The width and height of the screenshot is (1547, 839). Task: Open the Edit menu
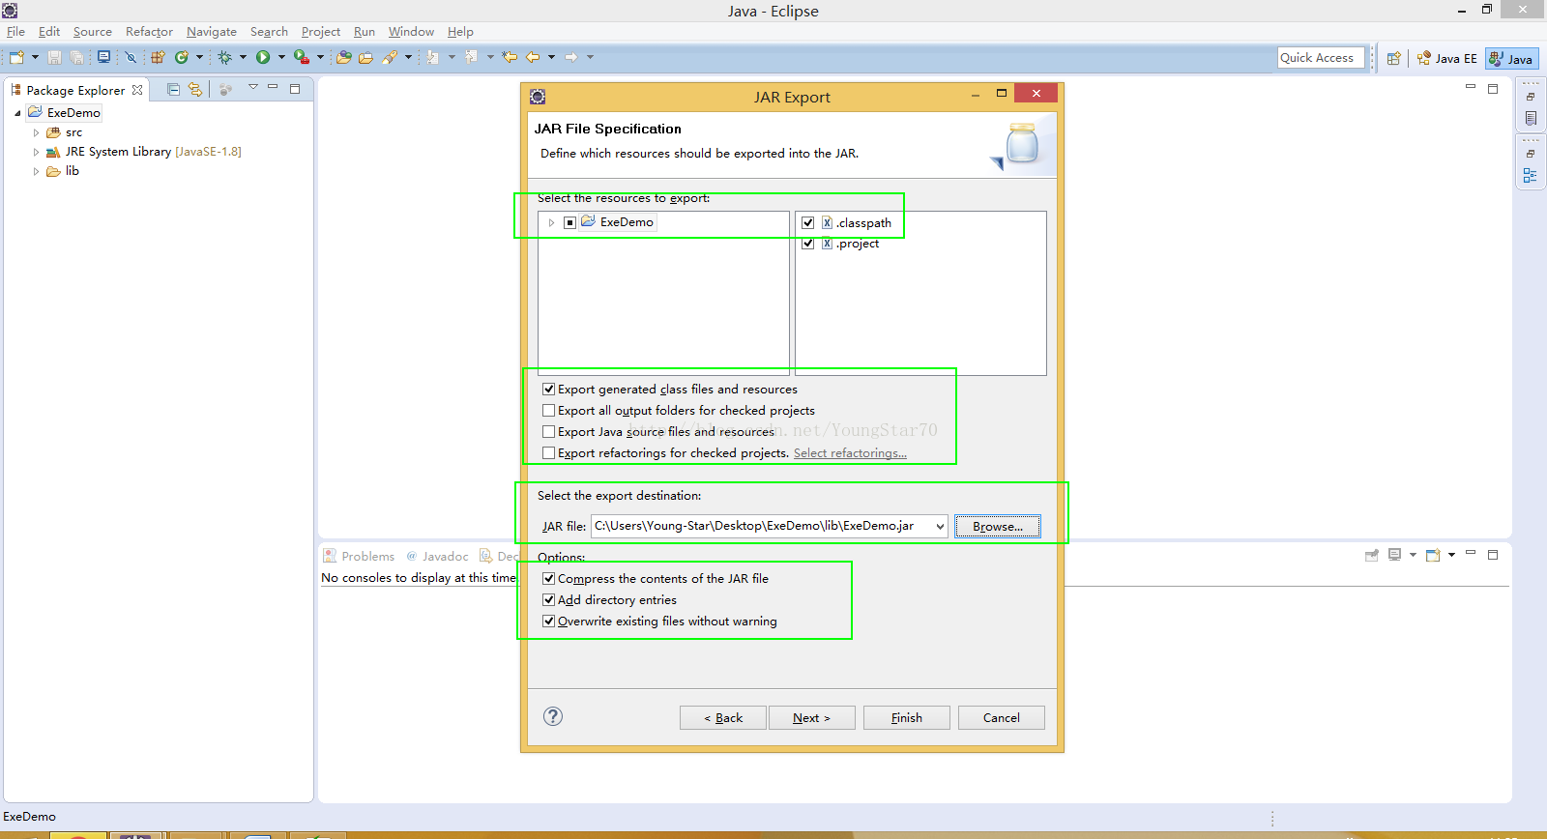(49, 32)
